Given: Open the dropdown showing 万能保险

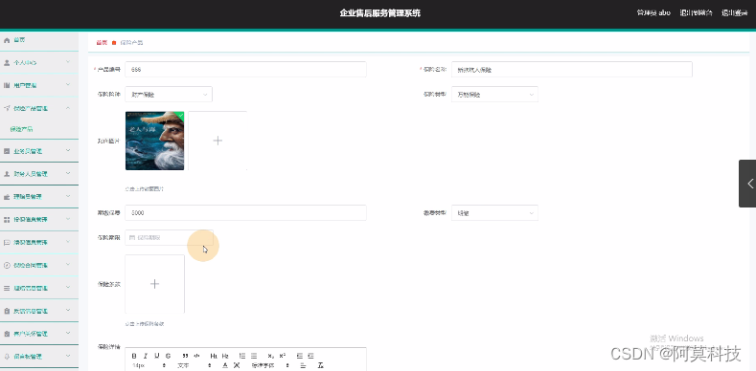Looking at the screenshot, I should coord(494,95).
